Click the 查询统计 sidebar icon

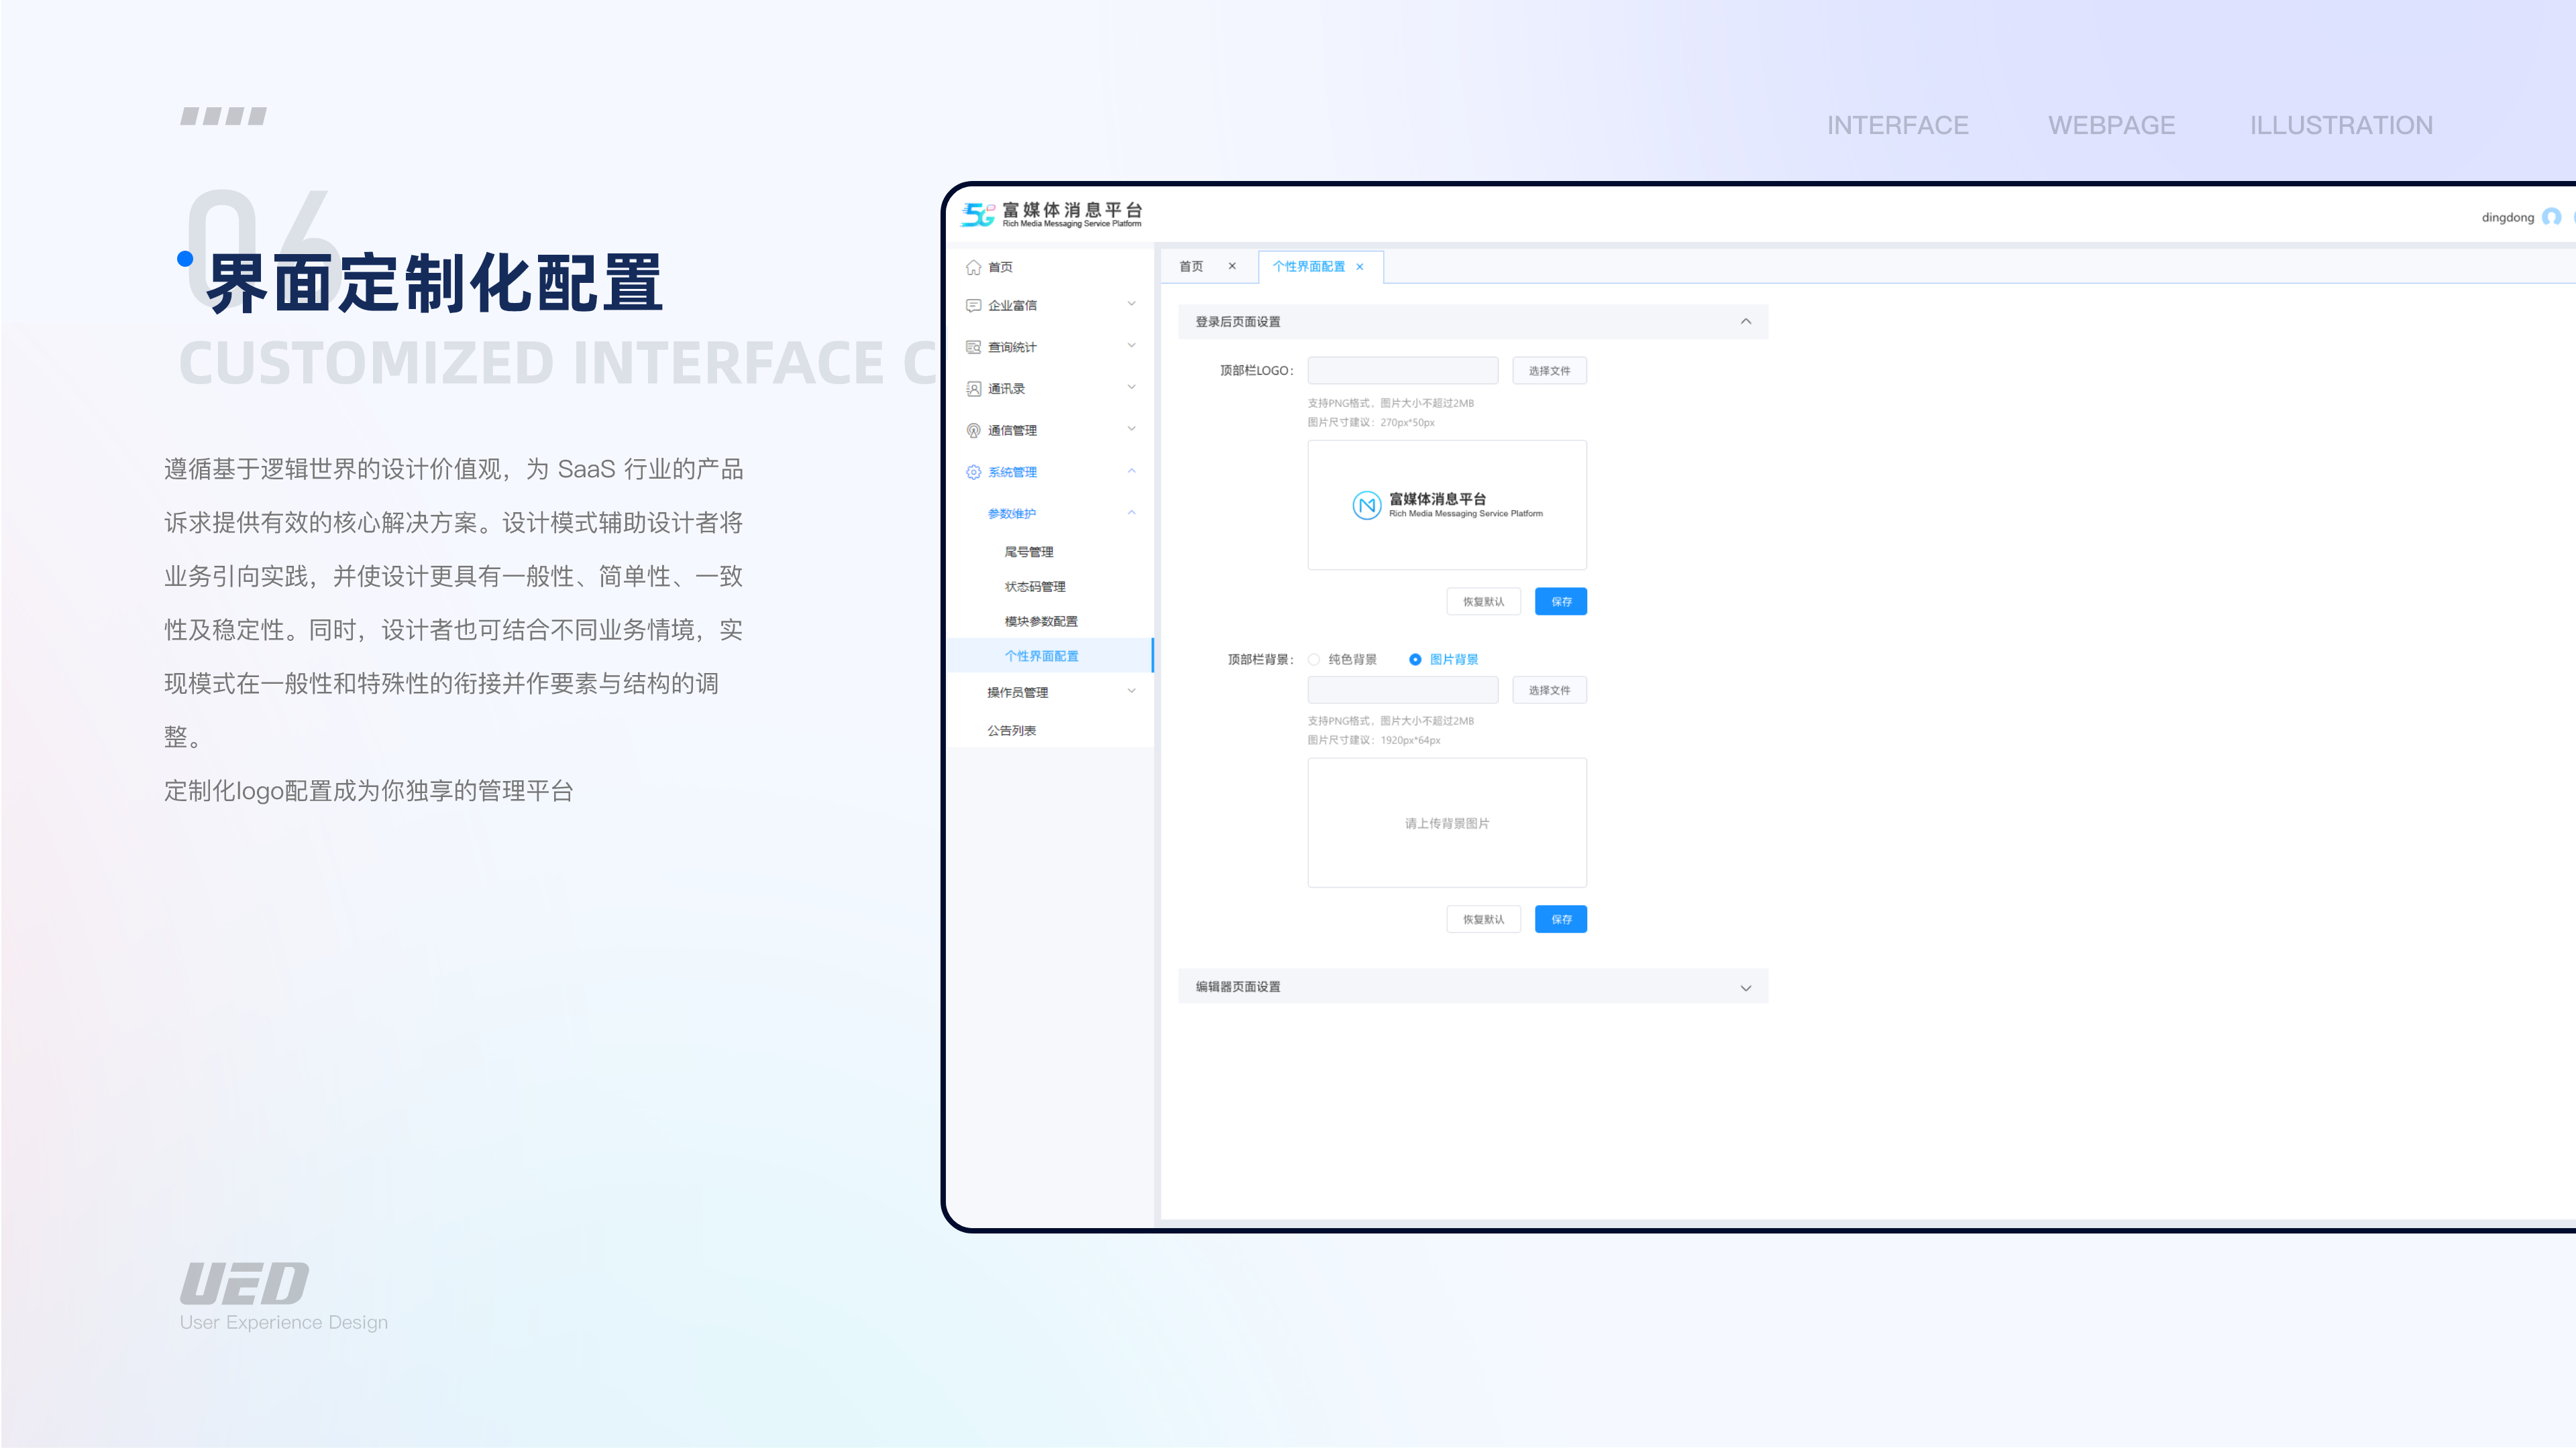pyautogui.click(x=973, y=347)
